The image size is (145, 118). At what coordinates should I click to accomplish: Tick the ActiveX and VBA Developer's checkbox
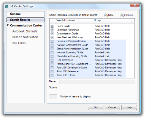[52, 64]
